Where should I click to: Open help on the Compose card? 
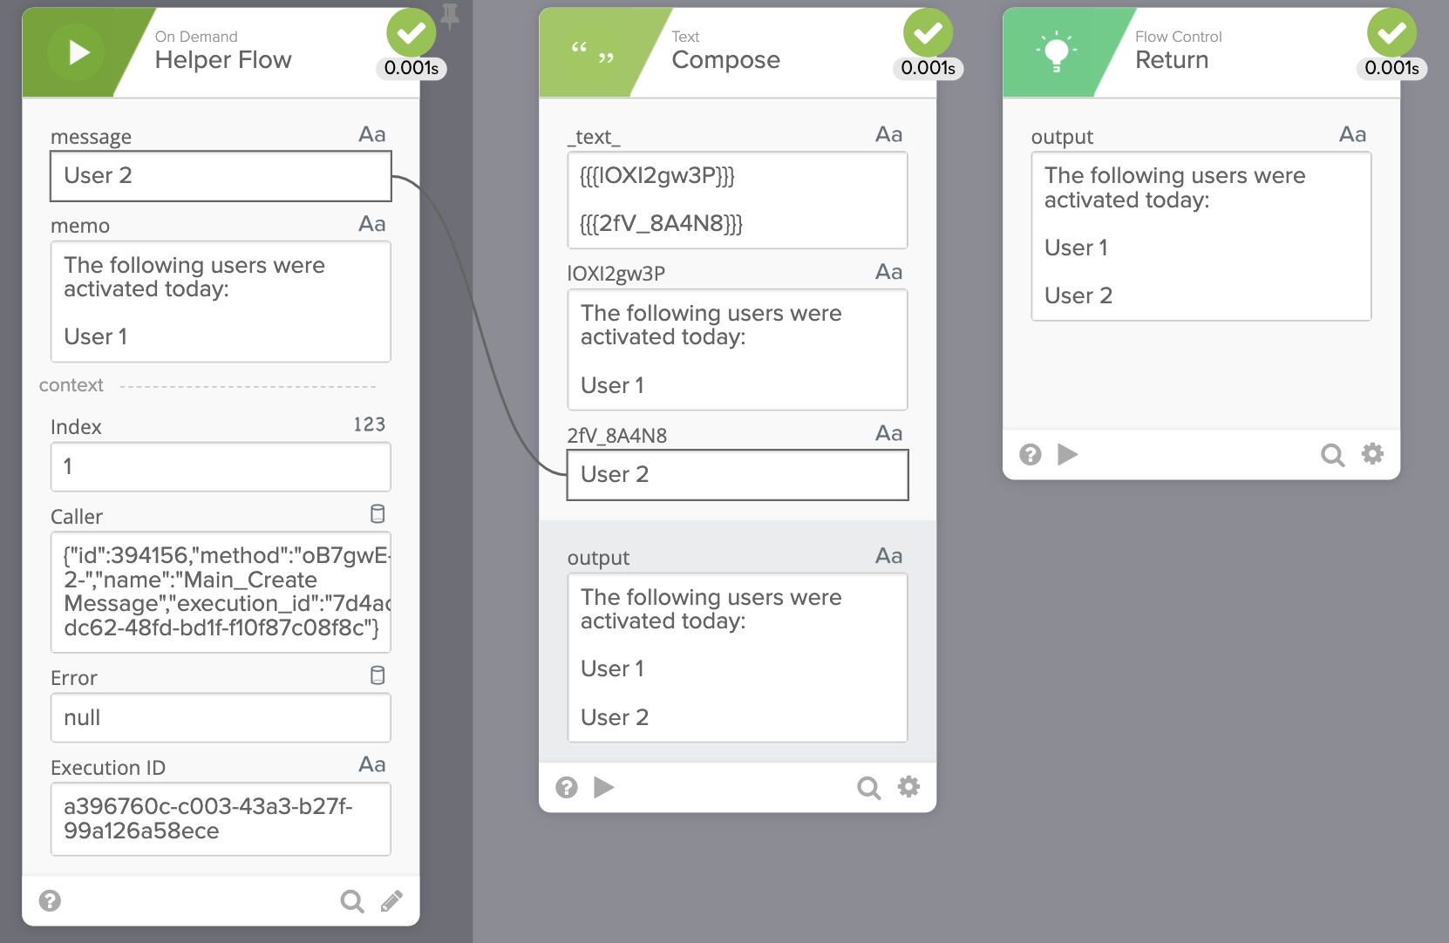pyautogui.click(x=567, y=788)
